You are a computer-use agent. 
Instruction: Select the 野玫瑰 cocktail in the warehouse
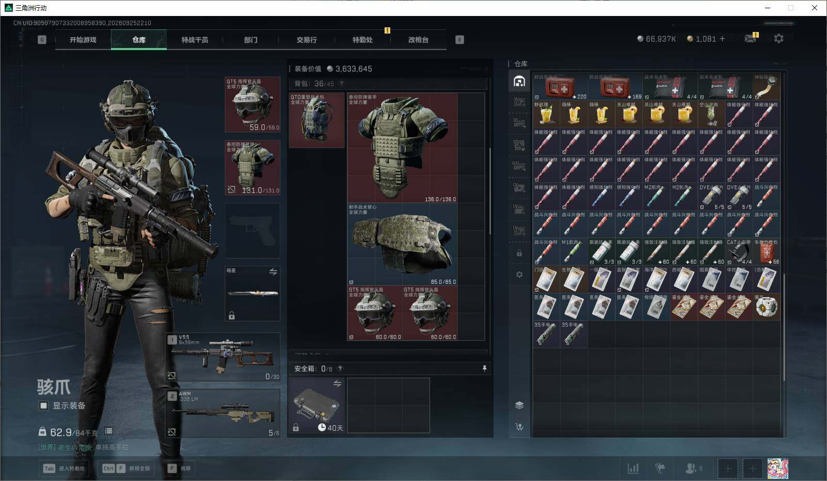point(546,114)
